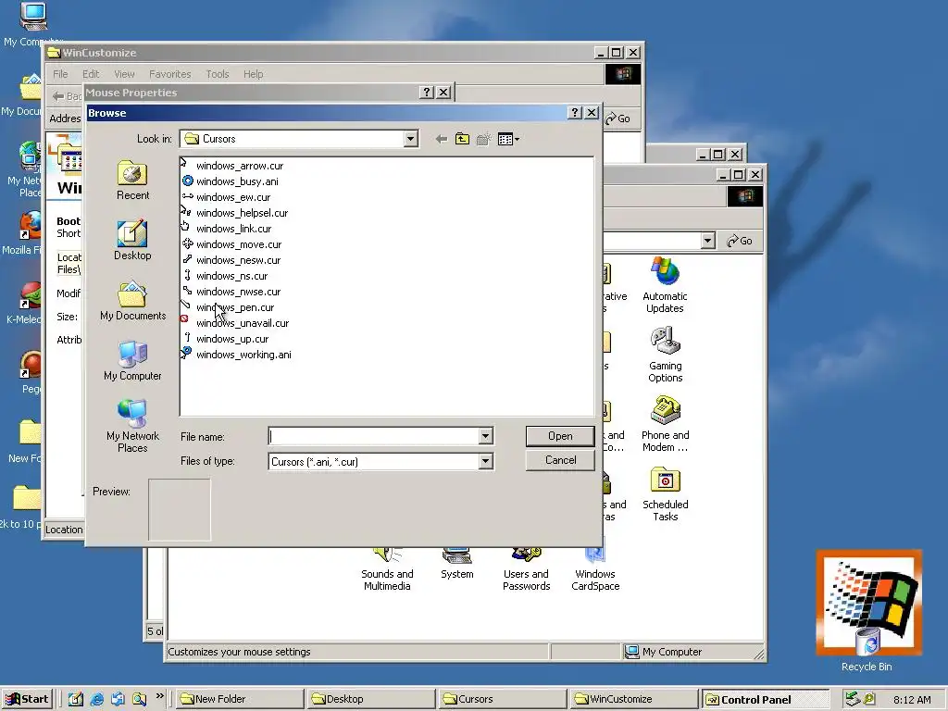Click Control Panel taskbar button
The height and width of the screenshot is (711, 948).
click(764, 699)
